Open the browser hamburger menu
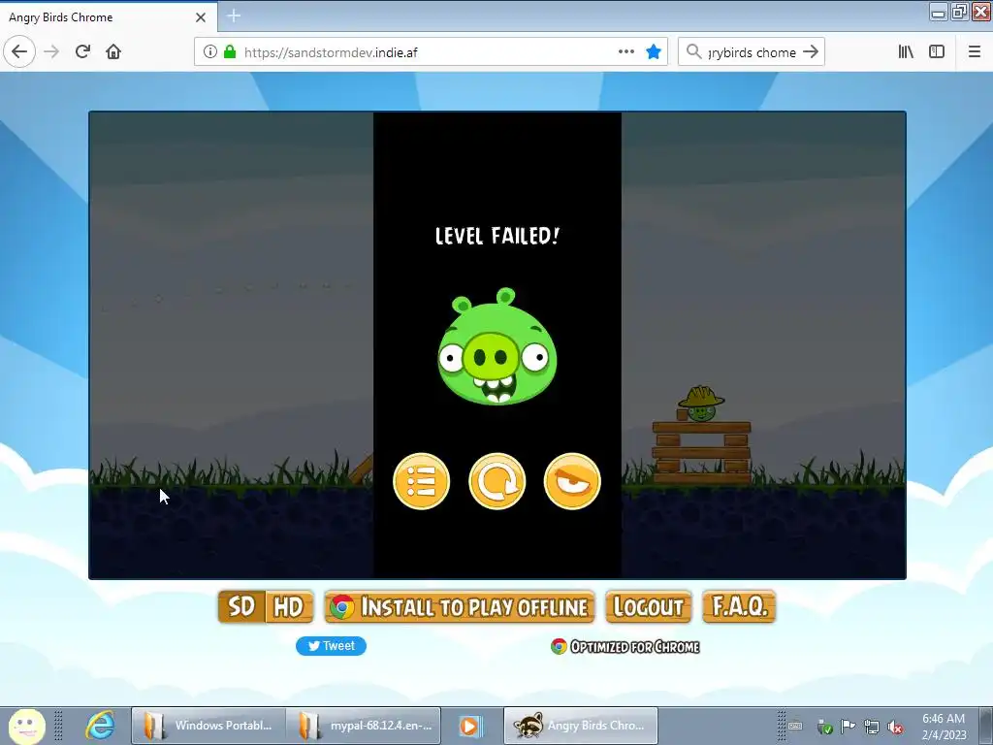This screenshot has width=993, height=745. pos(975,52)
